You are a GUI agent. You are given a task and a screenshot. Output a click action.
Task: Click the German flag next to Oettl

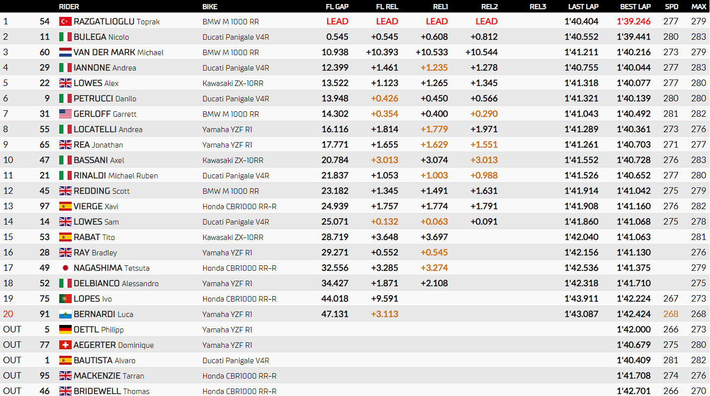(x=65, y=329)
